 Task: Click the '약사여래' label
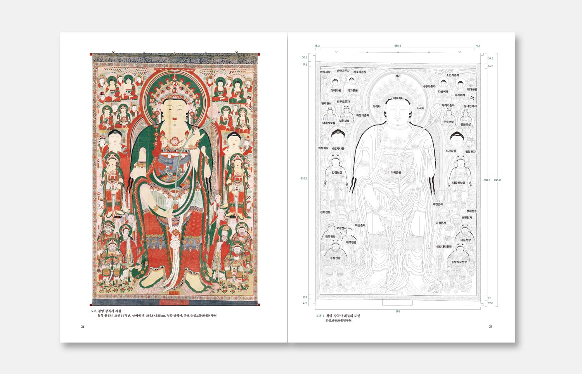[x=460, y=95]
